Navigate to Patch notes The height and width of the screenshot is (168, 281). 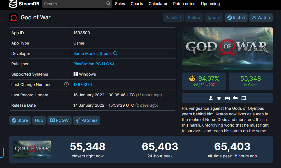point(184,4)
